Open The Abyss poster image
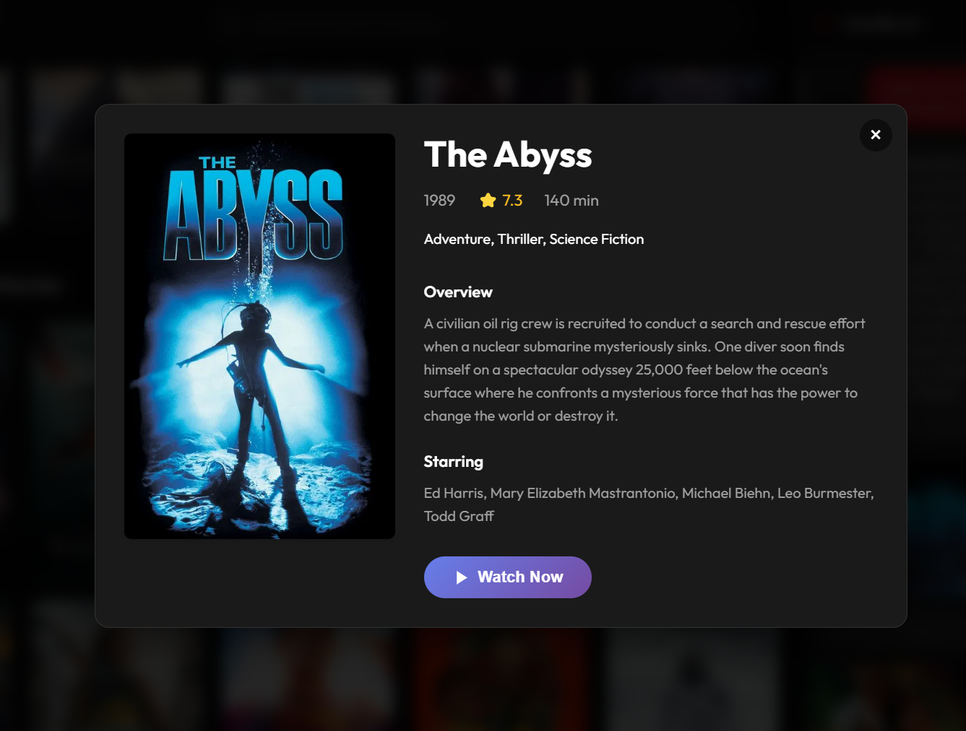Screen dimensions: 966x731 pyautogui.click(x=259, y=336)
